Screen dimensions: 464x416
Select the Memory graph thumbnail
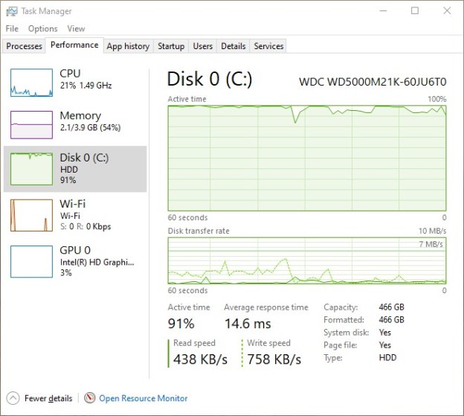pyautogui.click(x=31, y=125)
